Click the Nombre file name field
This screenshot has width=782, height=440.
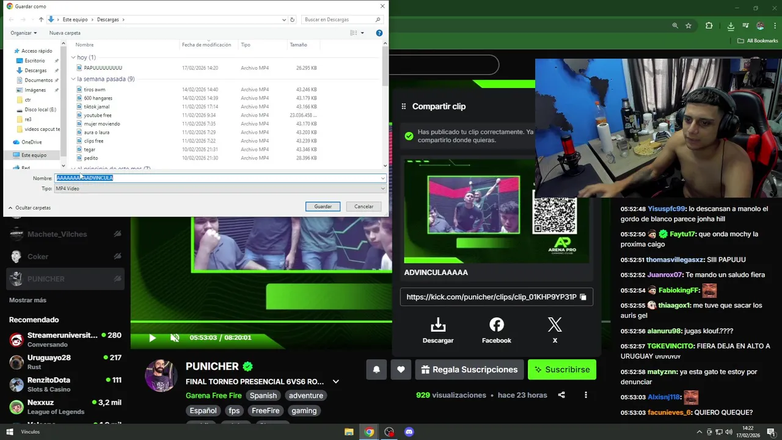tap(220, 178)
